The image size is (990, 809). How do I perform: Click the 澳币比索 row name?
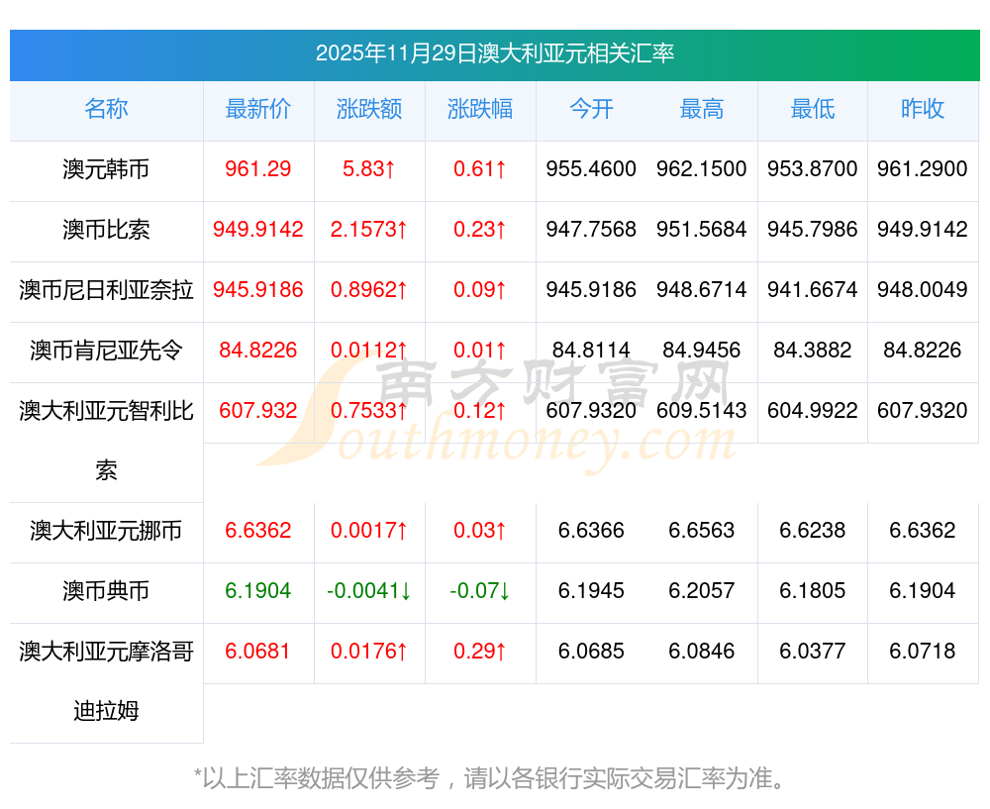tap(106, 230)
